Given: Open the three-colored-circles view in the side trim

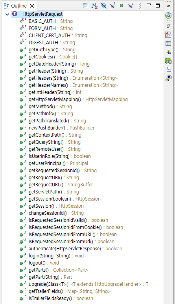Looking at the screenshot, I should (168, 15).
